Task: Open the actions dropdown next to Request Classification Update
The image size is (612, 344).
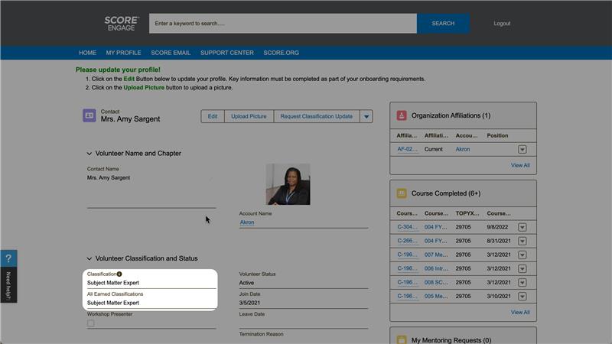Action: tap(366, 116)
